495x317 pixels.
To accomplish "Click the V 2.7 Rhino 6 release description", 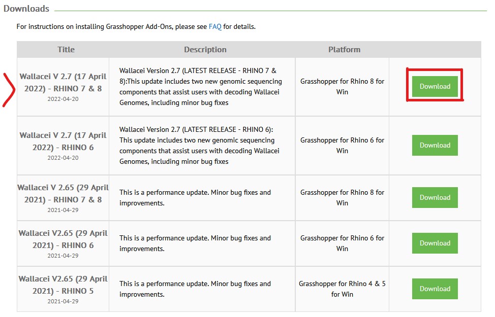I will (201, 146).
